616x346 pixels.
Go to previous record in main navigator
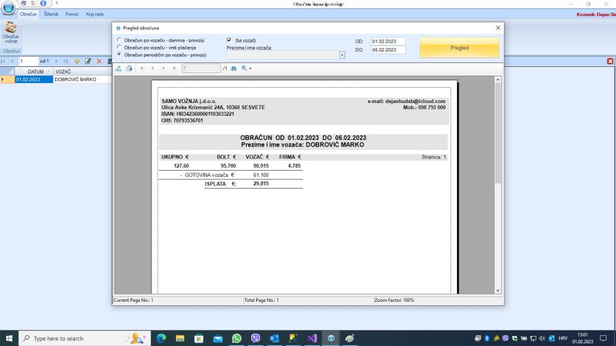12,61
